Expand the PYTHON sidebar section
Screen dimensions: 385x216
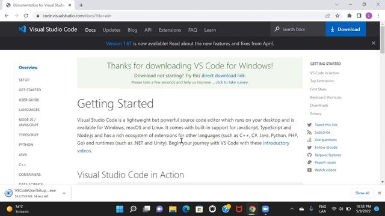click(26, 145)
